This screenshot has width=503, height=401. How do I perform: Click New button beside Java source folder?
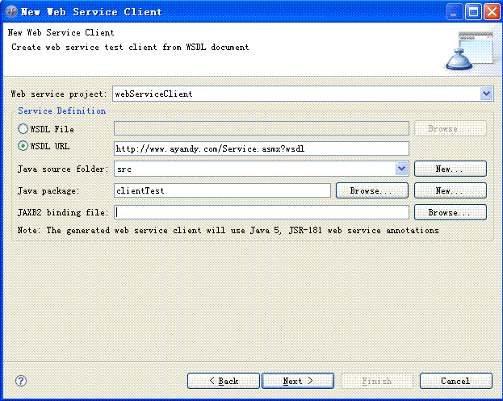click(451, 169)
